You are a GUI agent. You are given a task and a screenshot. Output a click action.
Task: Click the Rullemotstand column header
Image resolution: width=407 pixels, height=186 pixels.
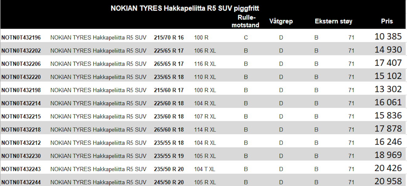(245, 21)
